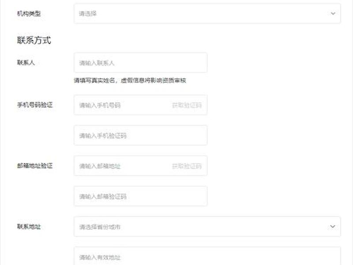
Task: Click the 机构类型 label
Action: pyautogui.click(x=29, y=14)
